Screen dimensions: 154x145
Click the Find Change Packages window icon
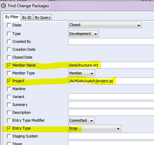click(3, 6)
